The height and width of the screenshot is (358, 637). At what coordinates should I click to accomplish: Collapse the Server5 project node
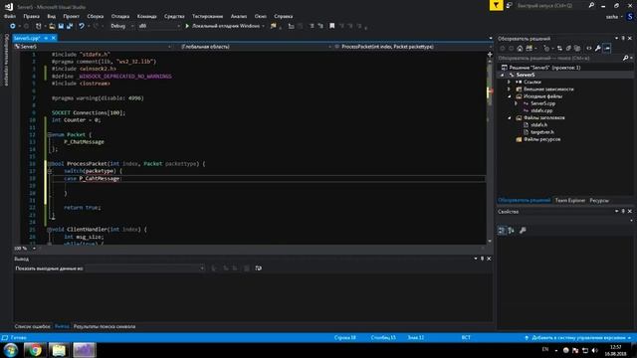(x=502, y=76)
